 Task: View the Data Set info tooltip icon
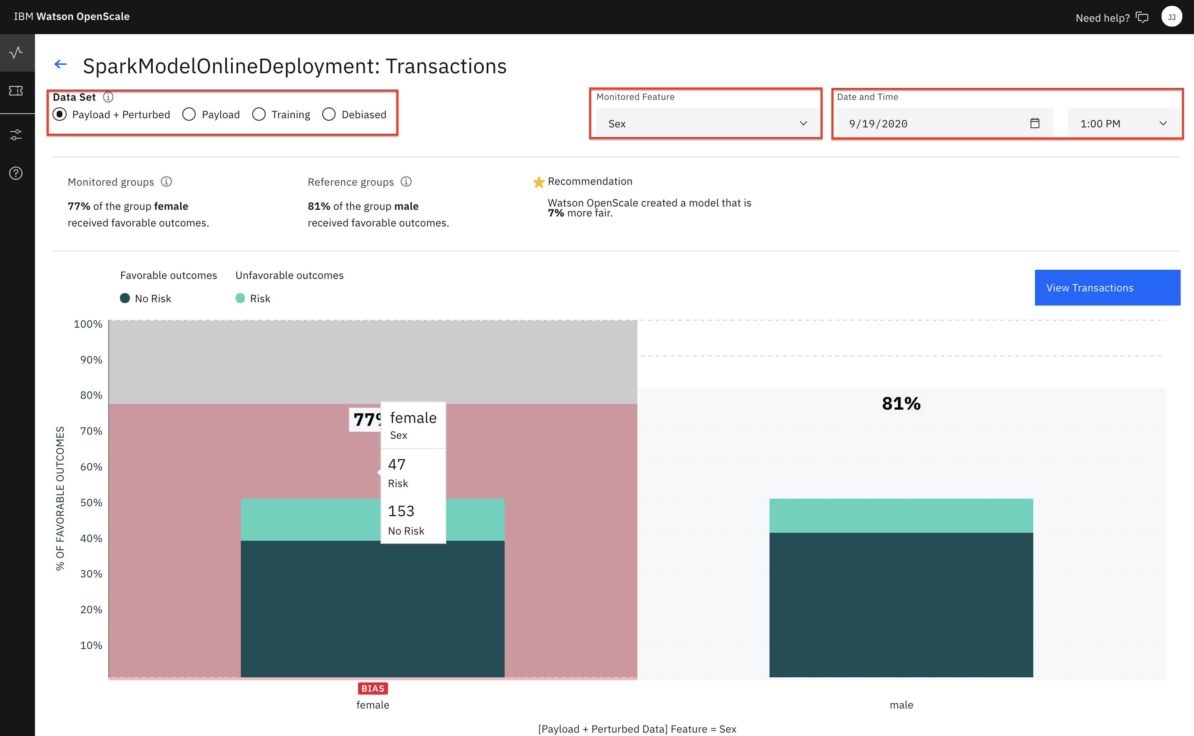[107, 97]
